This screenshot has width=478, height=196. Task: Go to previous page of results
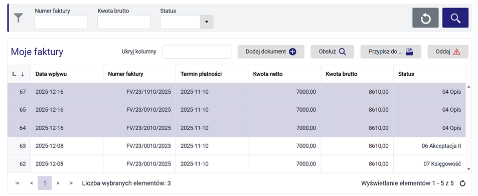[31, 183]
